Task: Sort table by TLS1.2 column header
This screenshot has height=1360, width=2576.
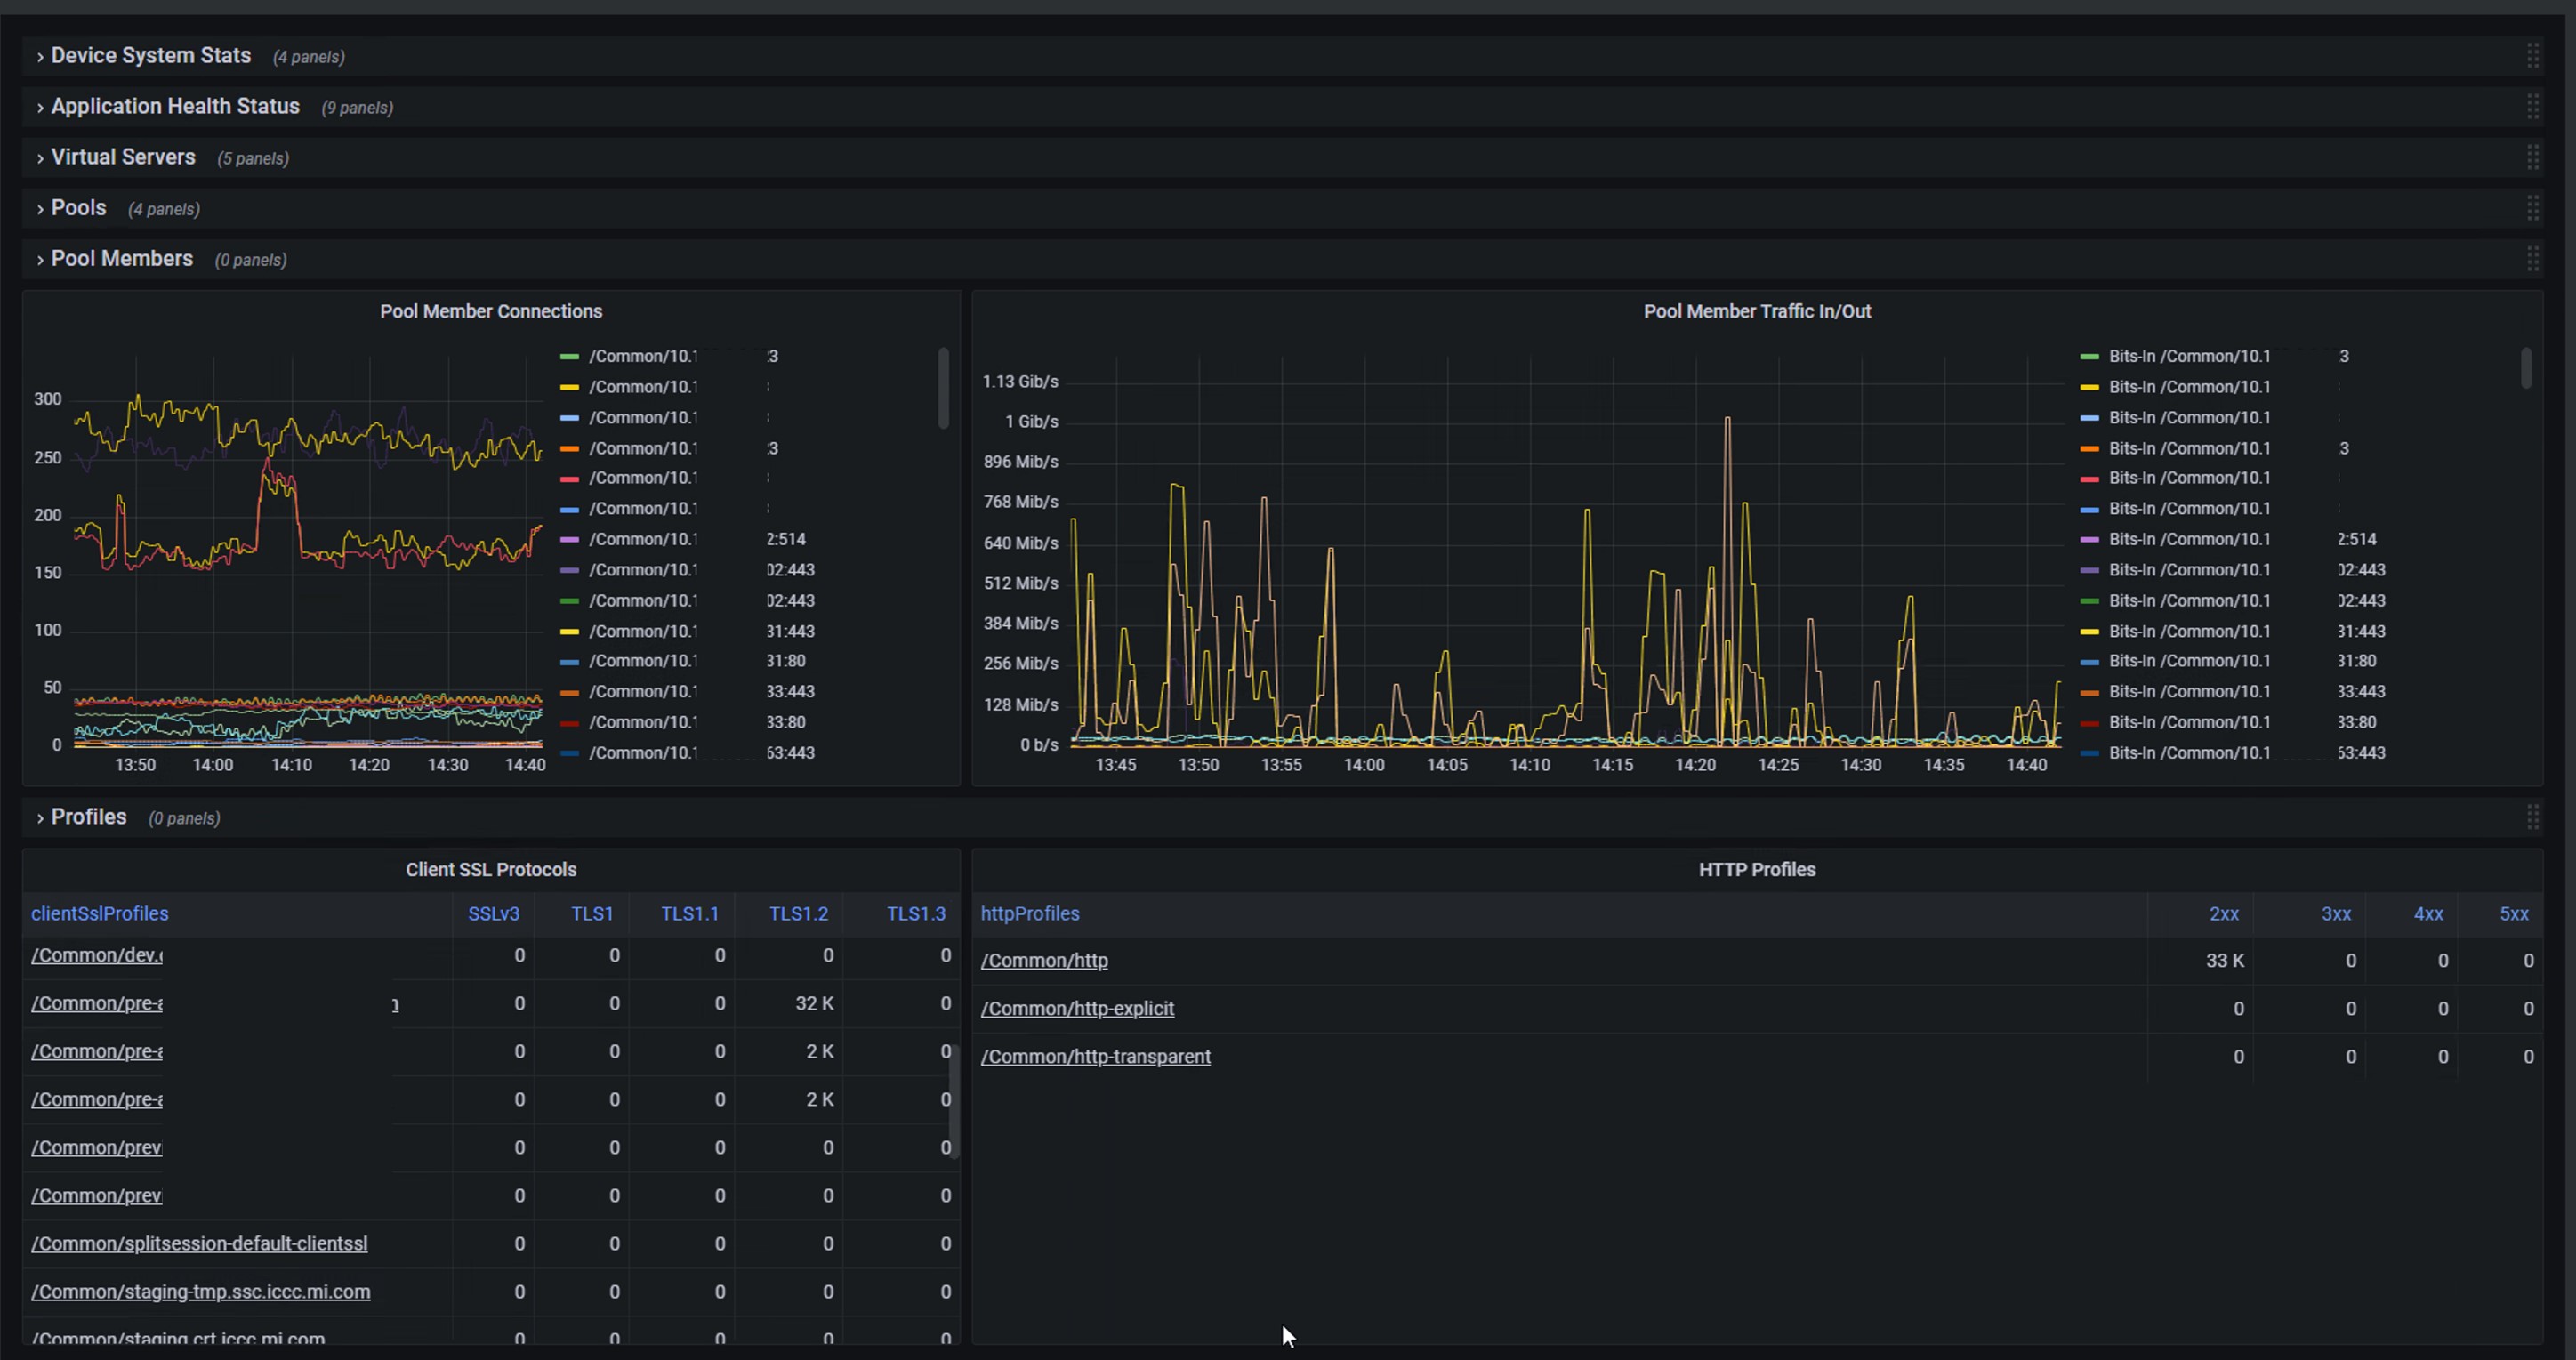Action: [798, 913]
